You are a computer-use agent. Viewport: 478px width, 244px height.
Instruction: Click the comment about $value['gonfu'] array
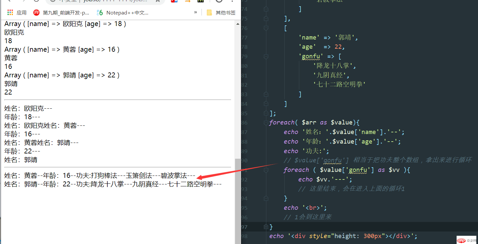(x=378, y=160)
